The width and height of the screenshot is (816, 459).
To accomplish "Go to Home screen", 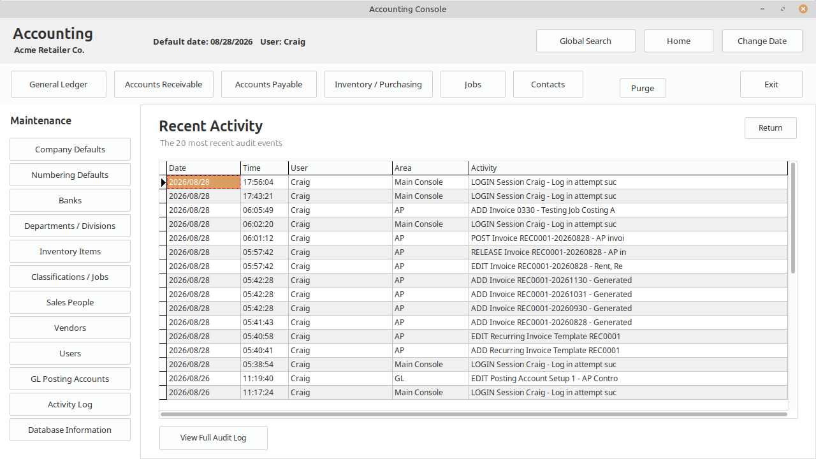I will [x=678, y=41].
